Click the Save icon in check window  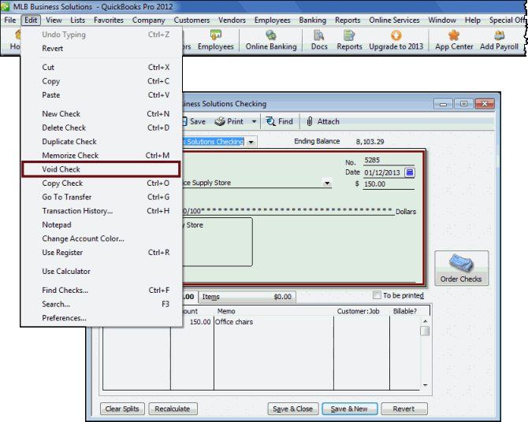(194, 121)
